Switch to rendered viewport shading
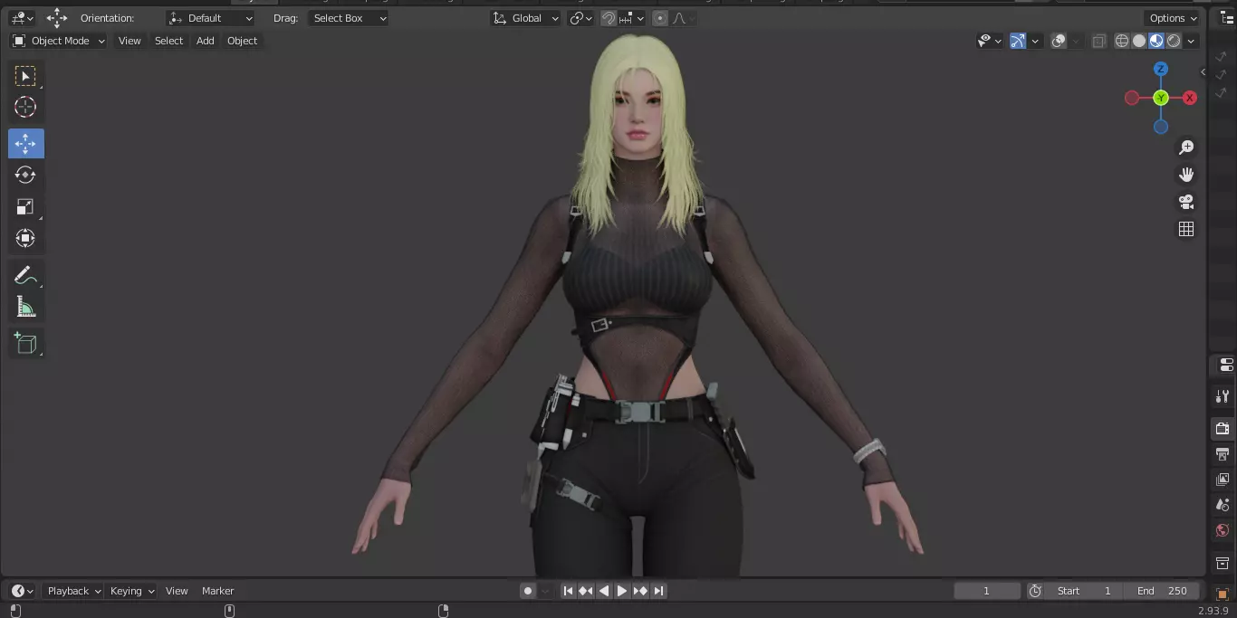 click(1174, 41)
